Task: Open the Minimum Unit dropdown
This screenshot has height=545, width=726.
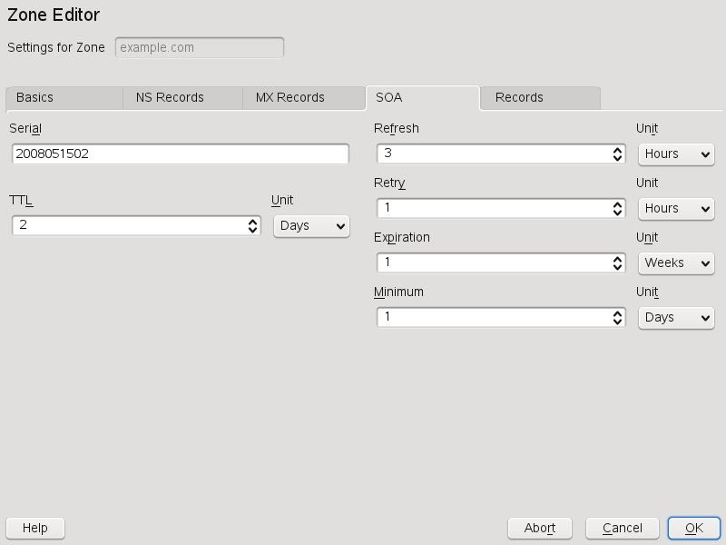Action: click(x=676, y=318)
